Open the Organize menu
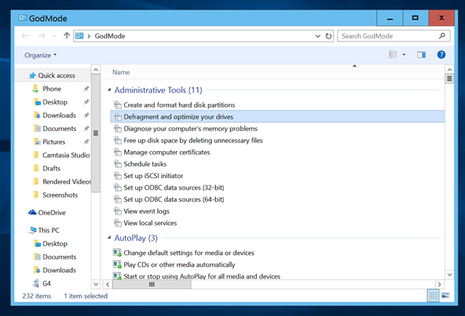 pos(41,55)
